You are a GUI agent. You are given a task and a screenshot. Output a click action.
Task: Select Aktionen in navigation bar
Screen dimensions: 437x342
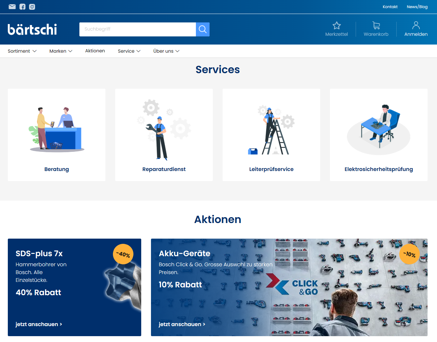[95, 51]
